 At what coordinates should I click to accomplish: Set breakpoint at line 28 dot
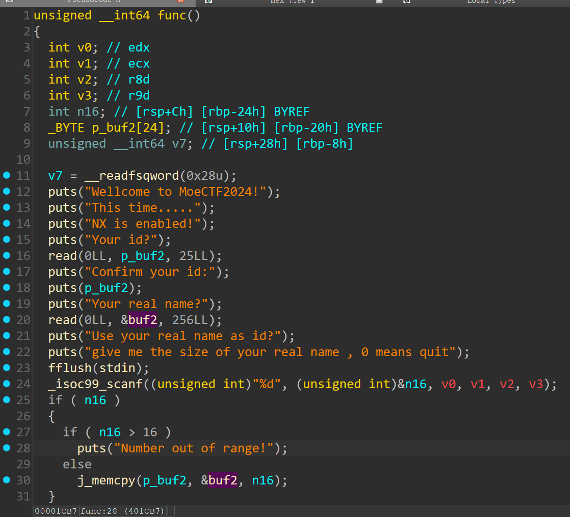6,448
